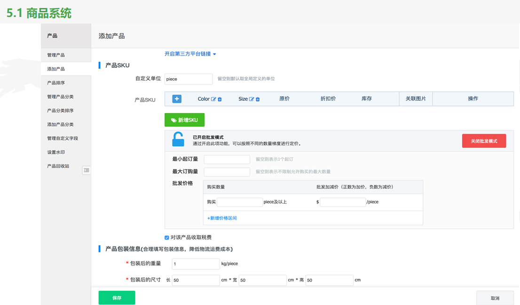
Task: Edit the Color attribute pencil icon
Action: pyautogui.click(x=213, y=99)
